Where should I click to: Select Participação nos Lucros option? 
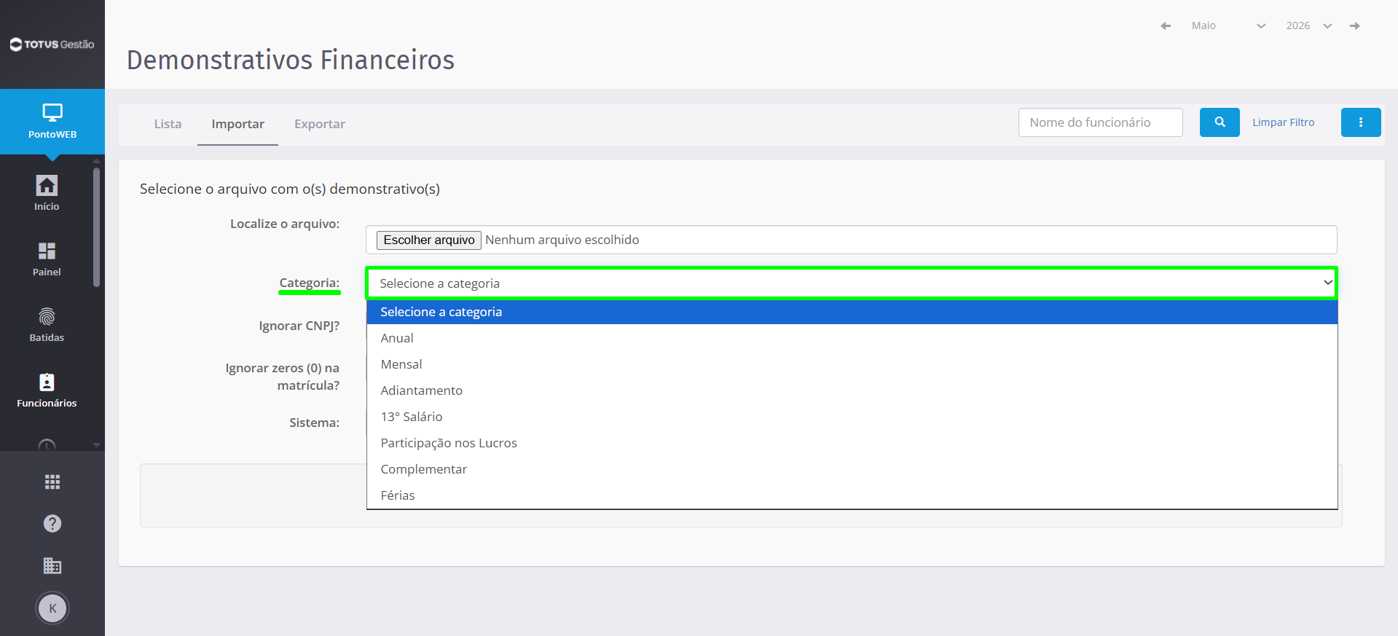point(852,443)
